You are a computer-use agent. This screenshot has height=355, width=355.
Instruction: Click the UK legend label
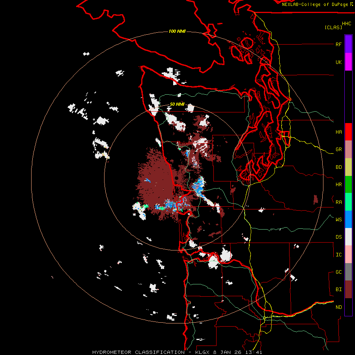pyautogui.click(x=338, y=62)
